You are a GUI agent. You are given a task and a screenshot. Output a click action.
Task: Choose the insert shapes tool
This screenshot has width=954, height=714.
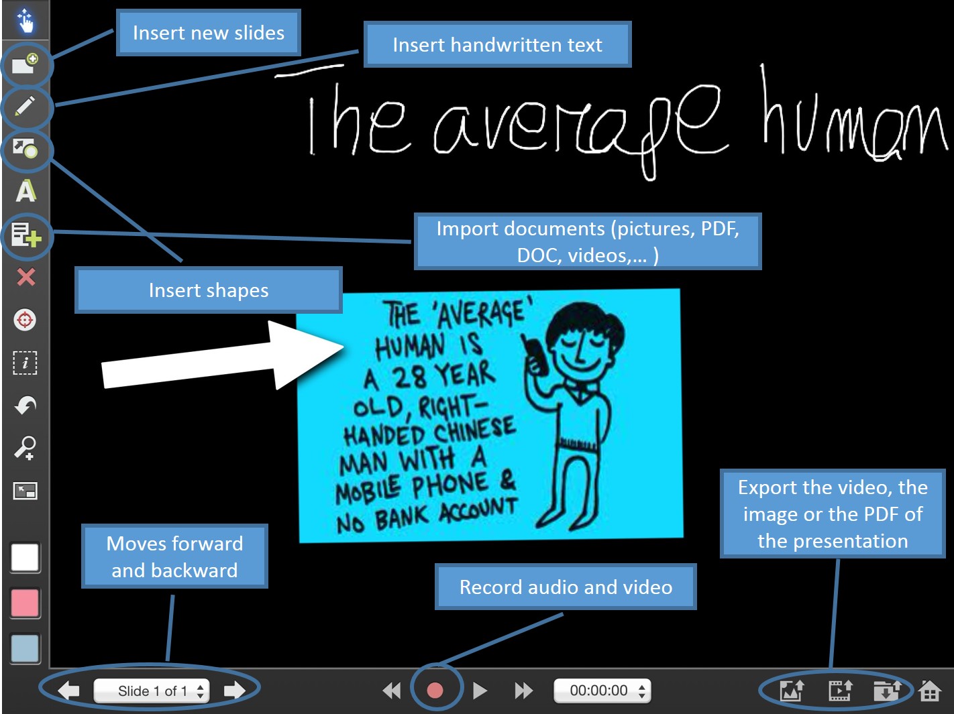click(25, 148)
